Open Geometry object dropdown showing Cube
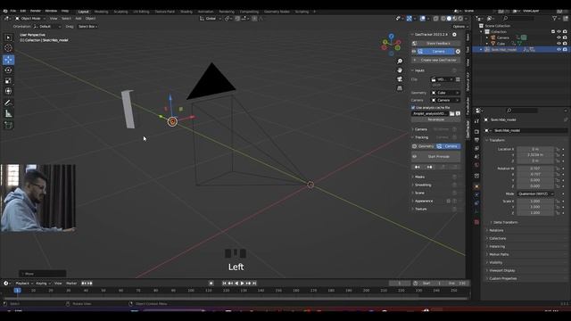 (x=445, y=93)
